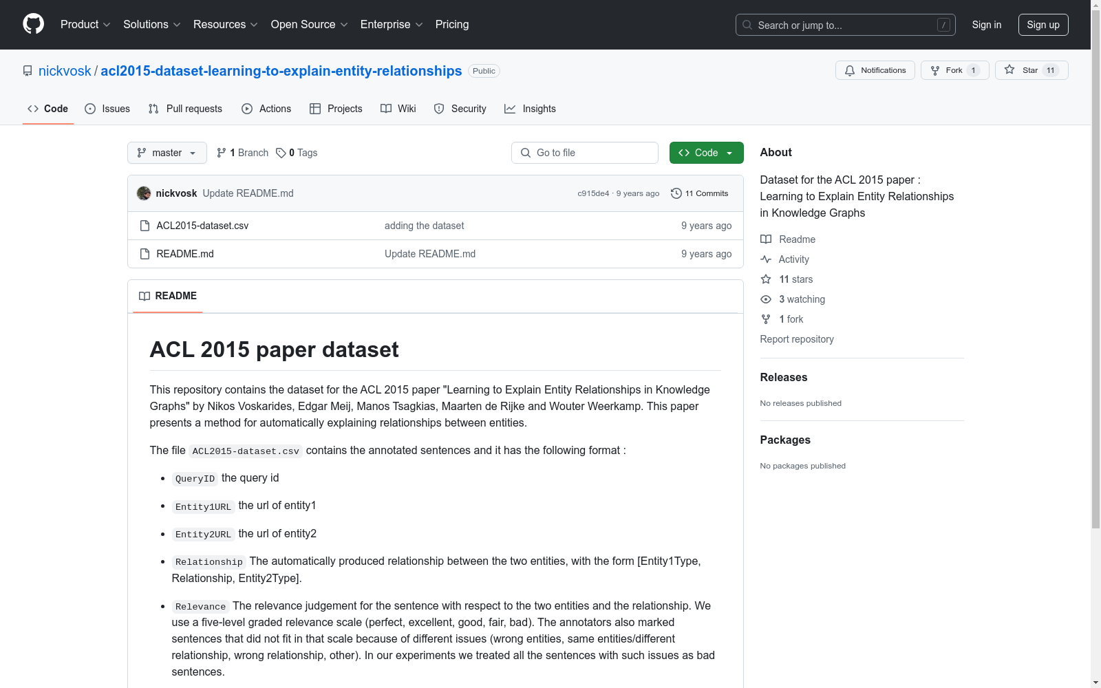Click the book icon beside Readme link
Viewport: 1101px width, 688px height.
766,239
